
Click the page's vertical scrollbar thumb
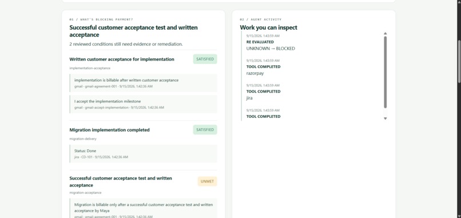(459, 61)
